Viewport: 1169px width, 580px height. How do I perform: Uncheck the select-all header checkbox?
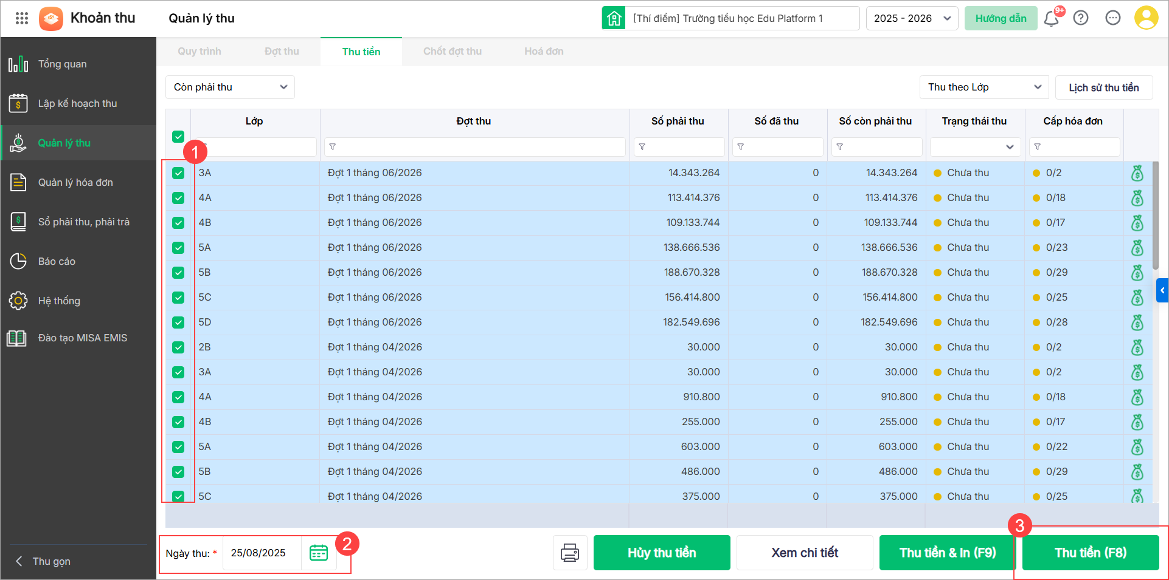click(178, 137)
